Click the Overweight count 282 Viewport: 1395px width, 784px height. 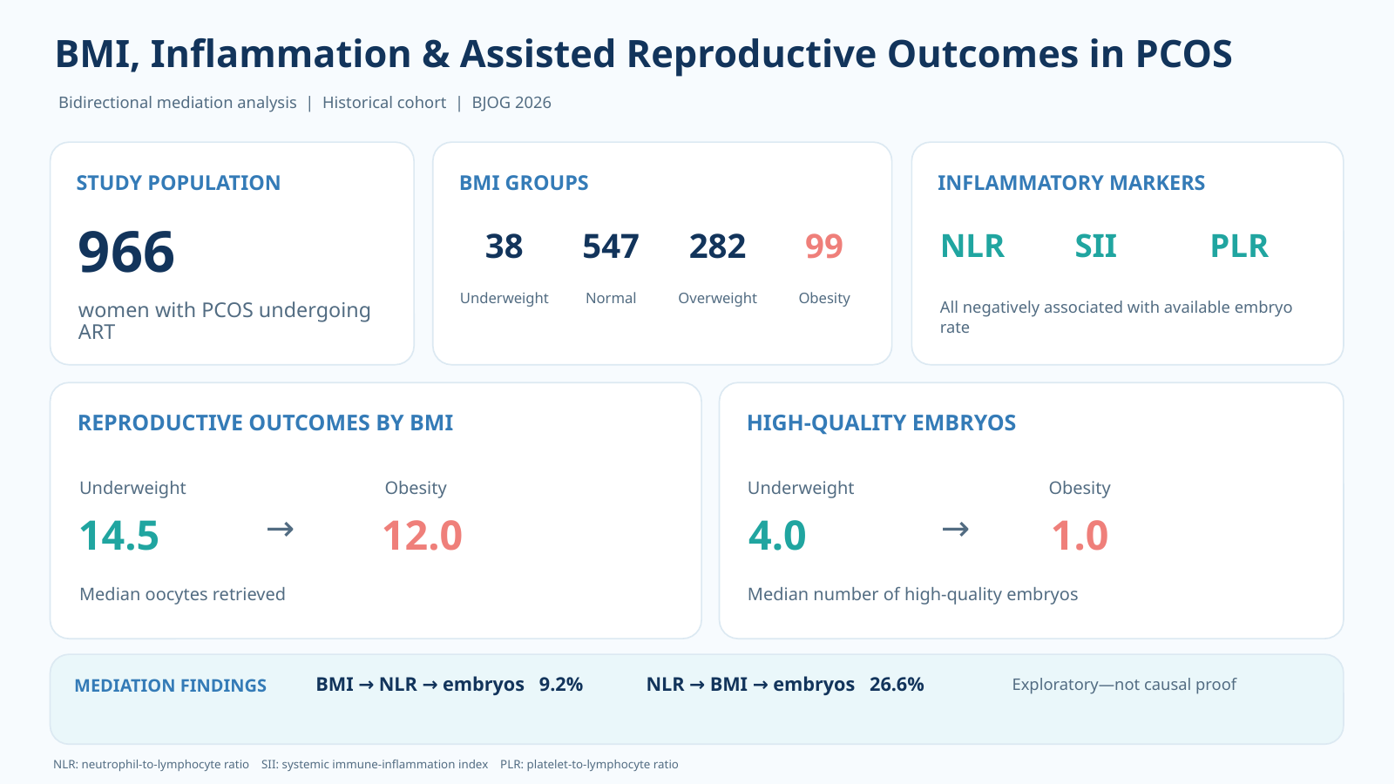pyautogui.click(x=717, y=247)
